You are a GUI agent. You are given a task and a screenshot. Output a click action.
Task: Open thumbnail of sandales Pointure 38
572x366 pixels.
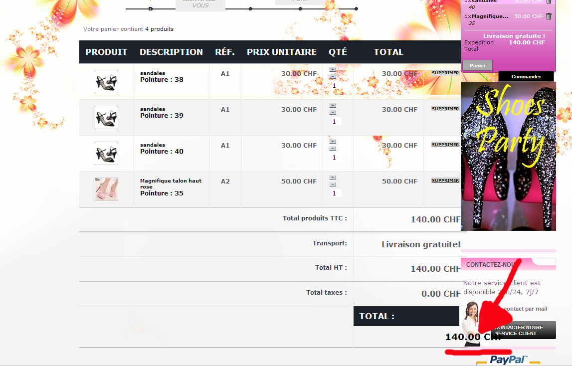click(107, 81)
